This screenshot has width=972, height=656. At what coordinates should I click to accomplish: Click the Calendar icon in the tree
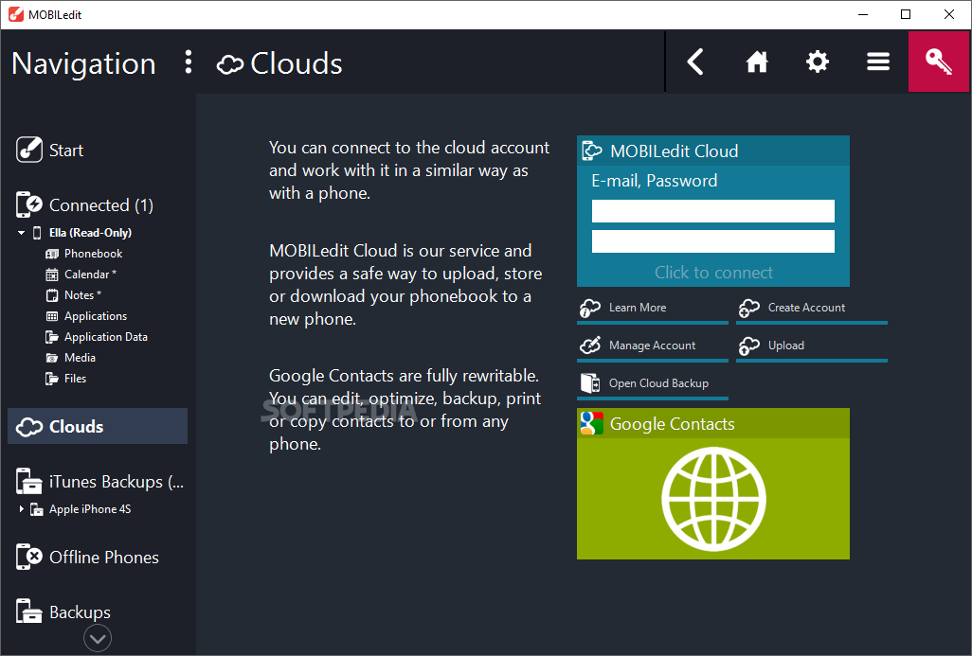point(52,275)
